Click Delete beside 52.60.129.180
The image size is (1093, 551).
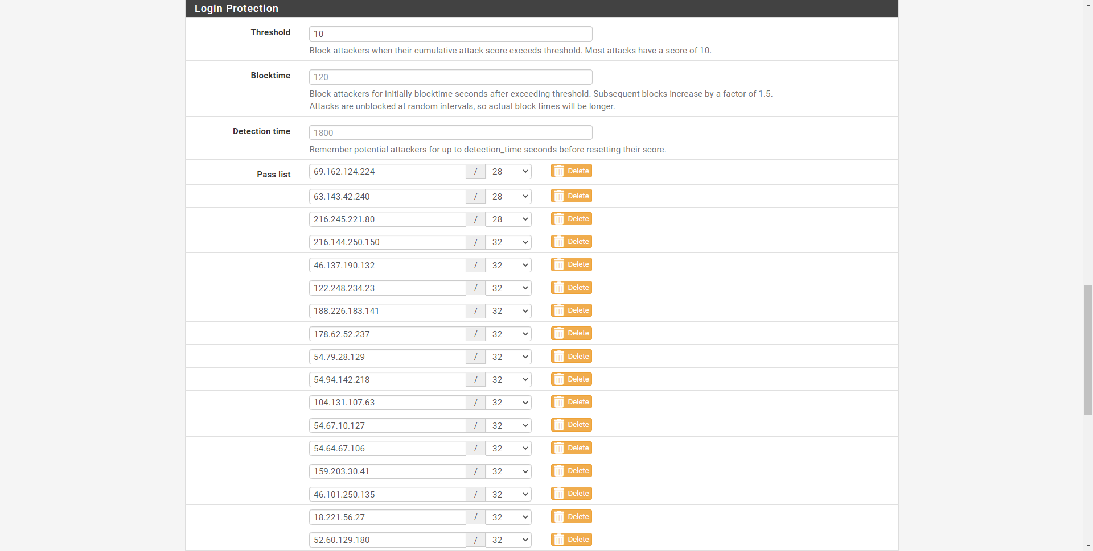571,540
